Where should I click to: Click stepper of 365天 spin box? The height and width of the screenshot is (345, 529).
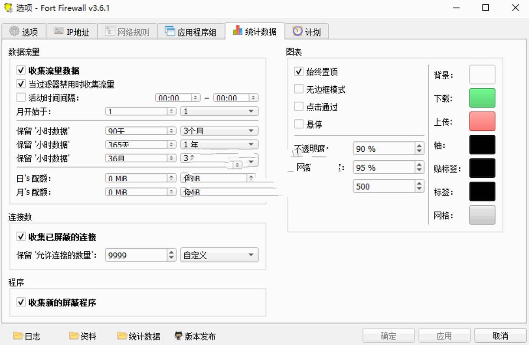click(x=172, y=144)
